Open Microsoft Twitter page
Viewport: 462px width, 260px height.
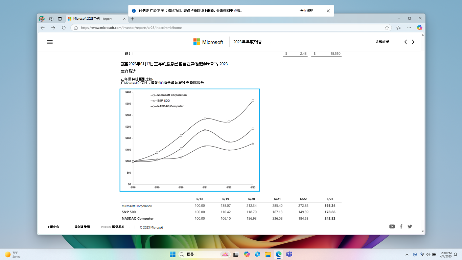pyautogui.click(x=410, y=226)
